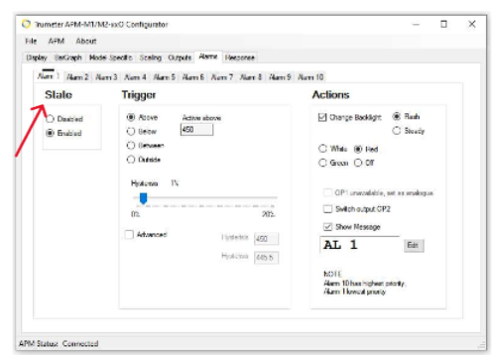This screenshot has width=495, height=357.
Task: Open the About menu
Action: tap(86, 41)
